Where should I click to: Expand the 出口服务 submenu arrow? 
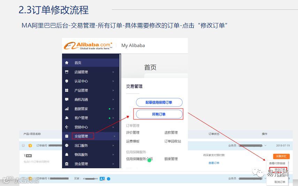point(113,145)
